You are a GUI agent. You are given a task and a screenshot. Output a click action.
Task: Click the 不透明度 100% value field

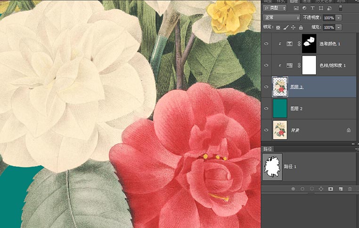329,17
